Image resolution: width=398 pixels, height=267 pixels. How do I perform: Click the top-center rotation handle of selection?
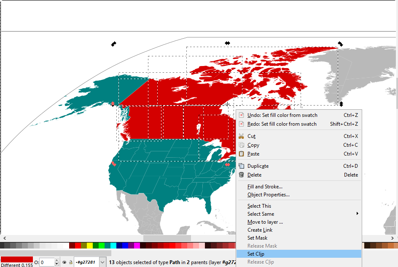click(227, 43)
